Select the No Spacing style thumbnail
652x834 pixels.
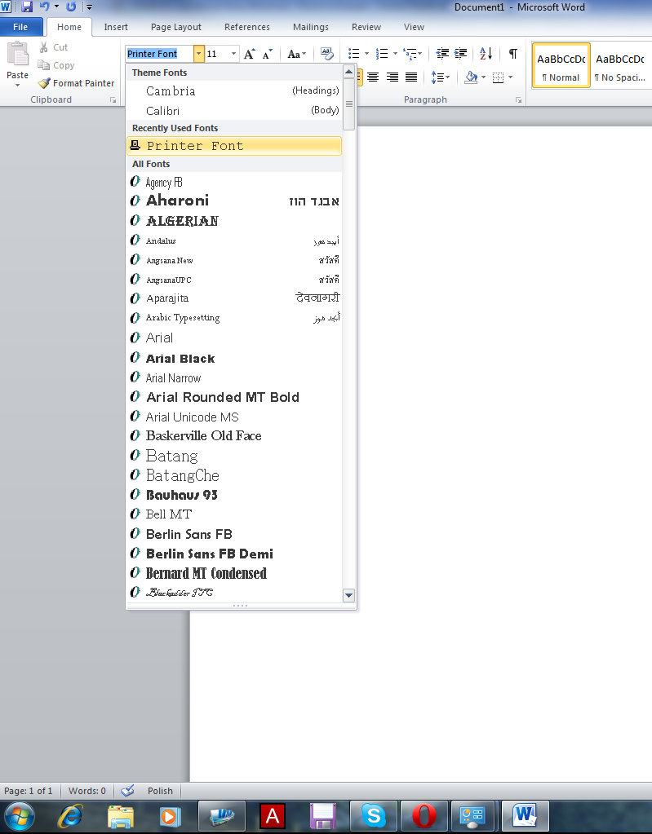[620, 65]
